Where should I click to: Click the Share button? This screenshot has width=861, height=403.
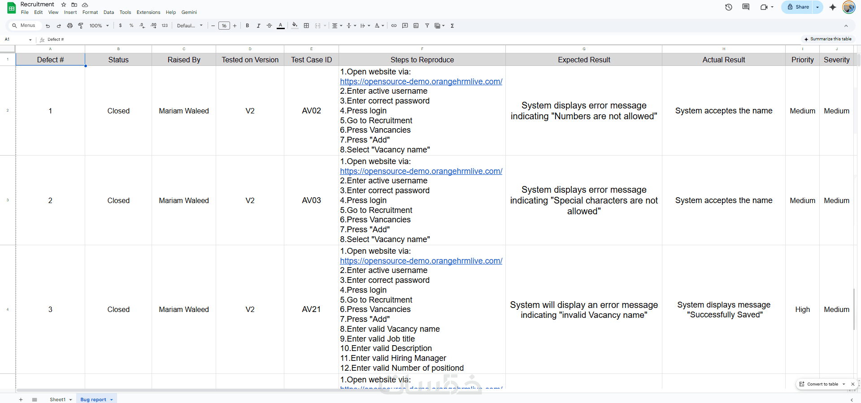(798, 7)
